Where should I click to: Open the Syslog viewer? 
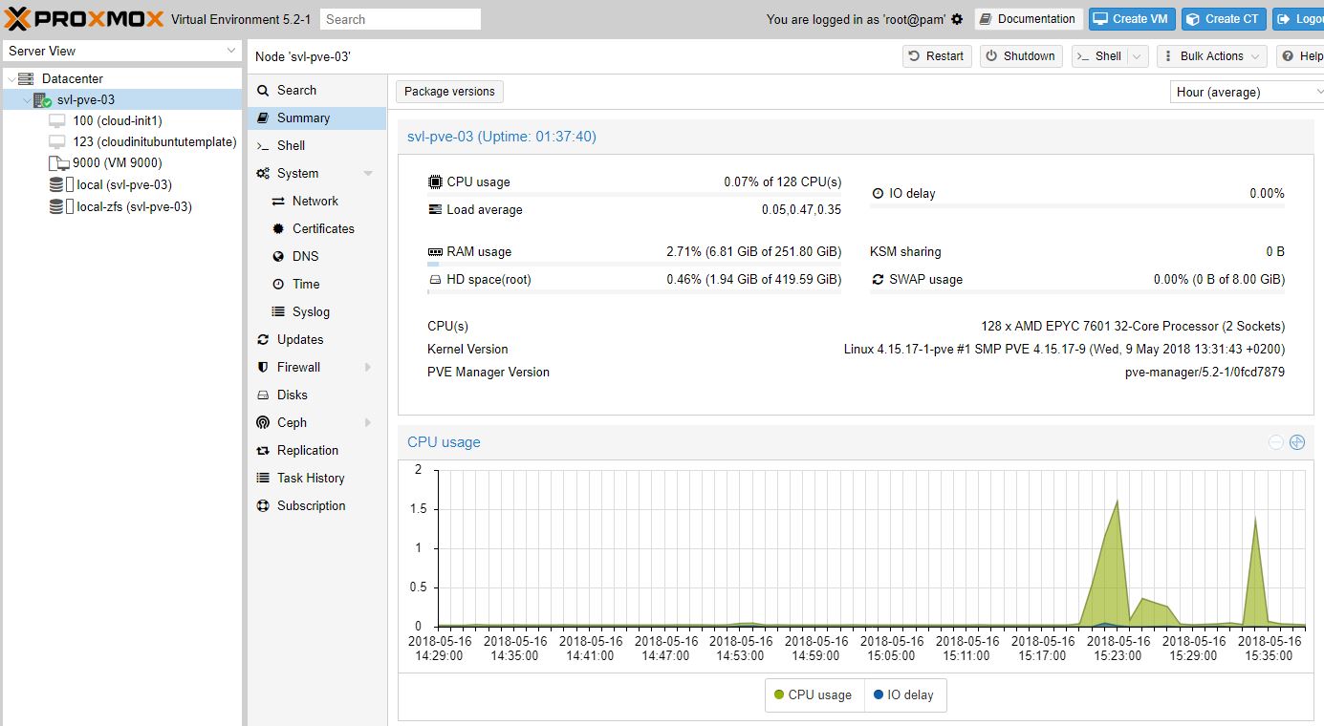(310, 311)
